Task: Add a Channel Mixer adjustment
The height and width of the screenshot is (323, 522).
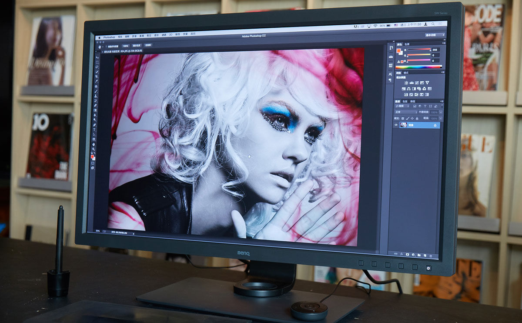Action: [x=424, y=89]
